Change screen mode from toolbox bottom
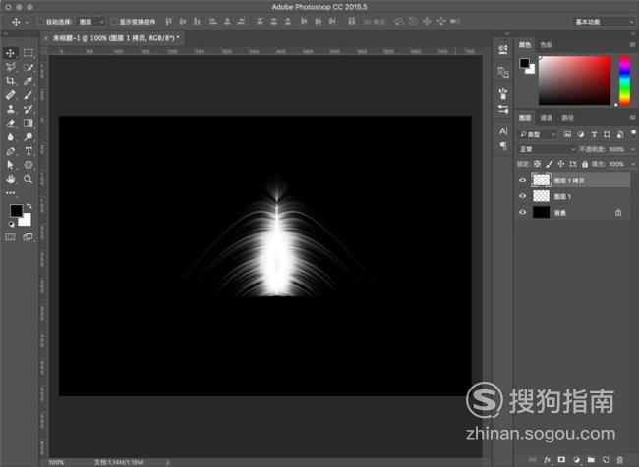The height and width of the screenshot is (467, 639). pos(29,236)
